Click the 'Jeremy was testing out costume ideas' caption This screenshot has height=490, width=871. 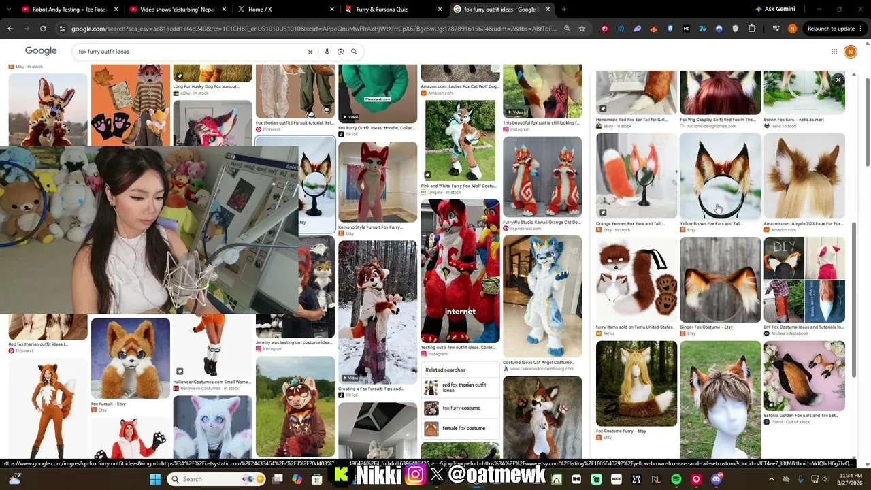[295, 342]
